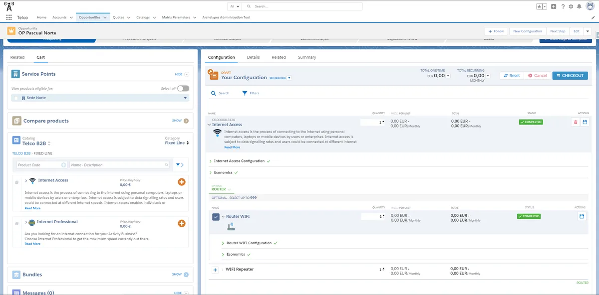Delete the Internet Access line item
The height and width of the screenshot is (295, 599).
tap(576, 122)
